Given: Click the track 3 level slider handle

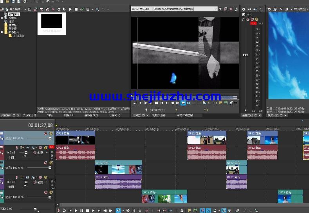Looking at the screenshot, I should pyautogui.click(x=50, y=167).
